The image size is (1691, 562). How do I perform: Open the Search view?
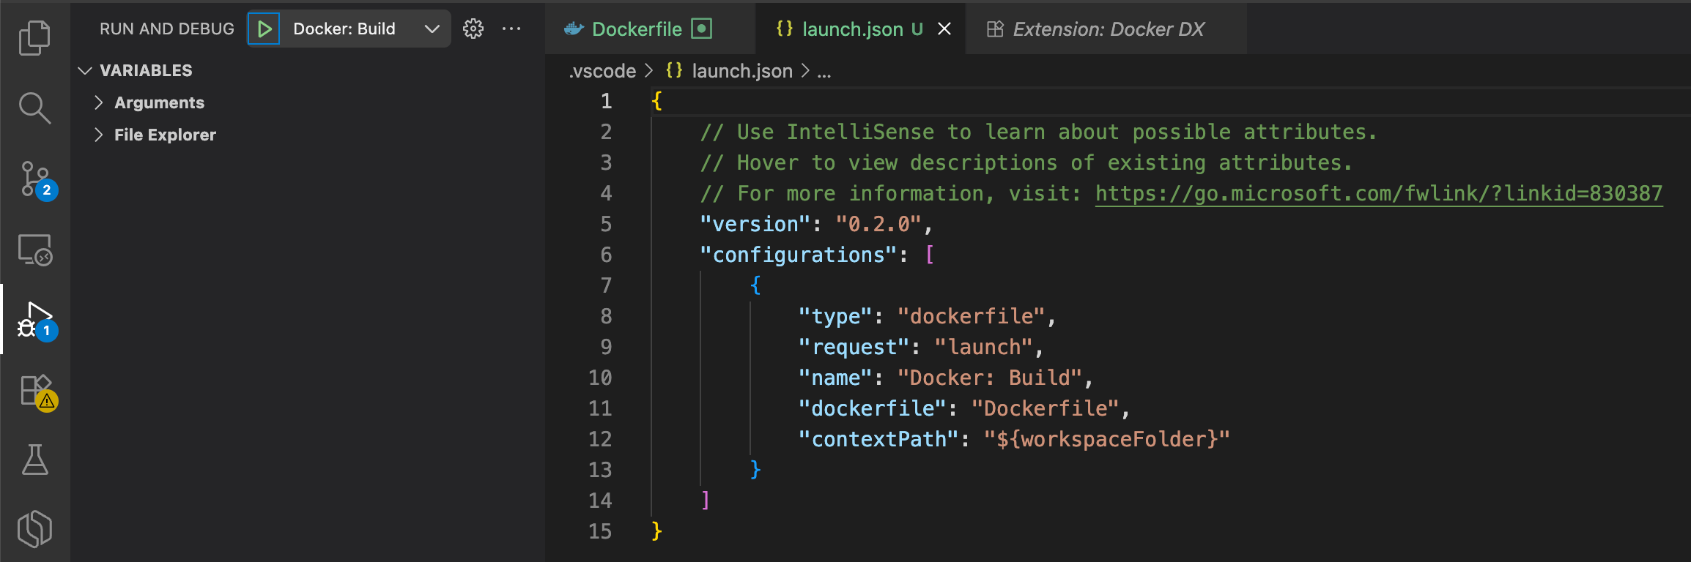(34, 108)
